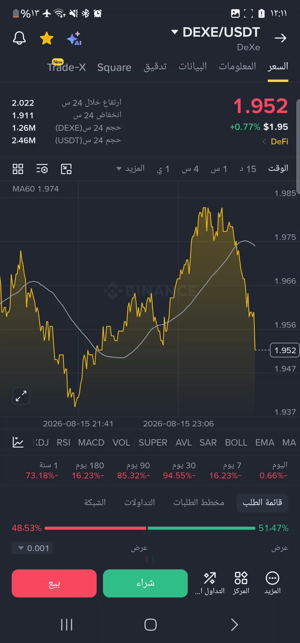300x643 pixels.
Task: Toggle the VOL indicator
Action: [x=121, y=442]
